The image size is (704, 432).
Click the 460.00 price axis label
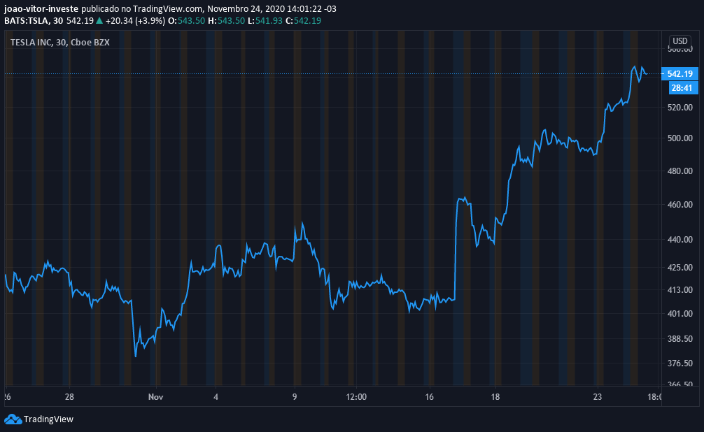pyautogui.click(x=680, y=205)
